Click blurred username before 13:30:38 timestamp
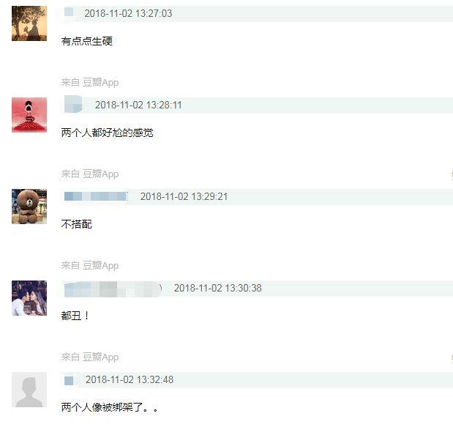The width and height of the screenshot is (453, 427). point(113,289)
